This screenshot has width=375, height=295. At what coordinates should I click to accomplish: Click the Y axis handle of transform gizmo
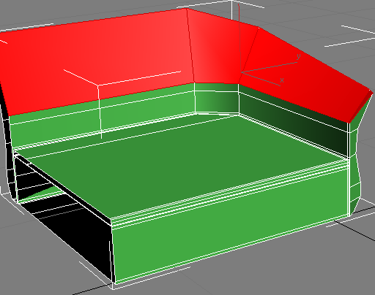270,66
